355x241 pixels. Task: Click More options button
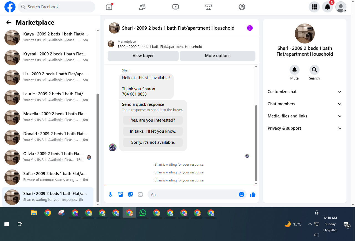pyautogui.click(x=217, y=56)
